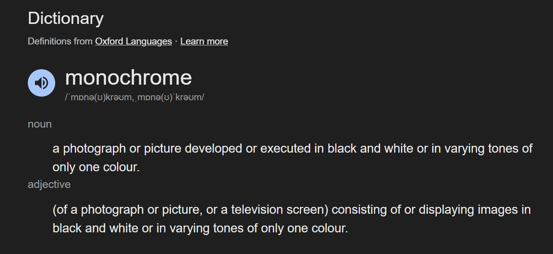Open the Oxford Languages link
This screenshot has width=553, height=254.
click(x=133, y=41)
